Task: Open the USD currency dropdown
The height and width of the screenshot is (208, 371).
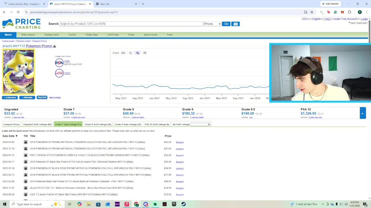Action: (305, 19)
